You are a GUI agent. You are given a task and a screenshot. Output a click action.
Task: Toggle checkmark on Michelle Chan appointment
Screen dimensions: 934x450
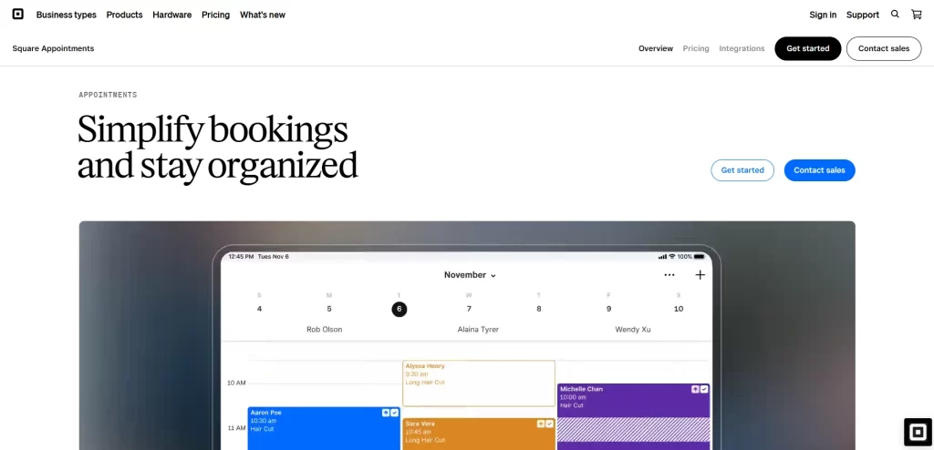coord(703,389)
